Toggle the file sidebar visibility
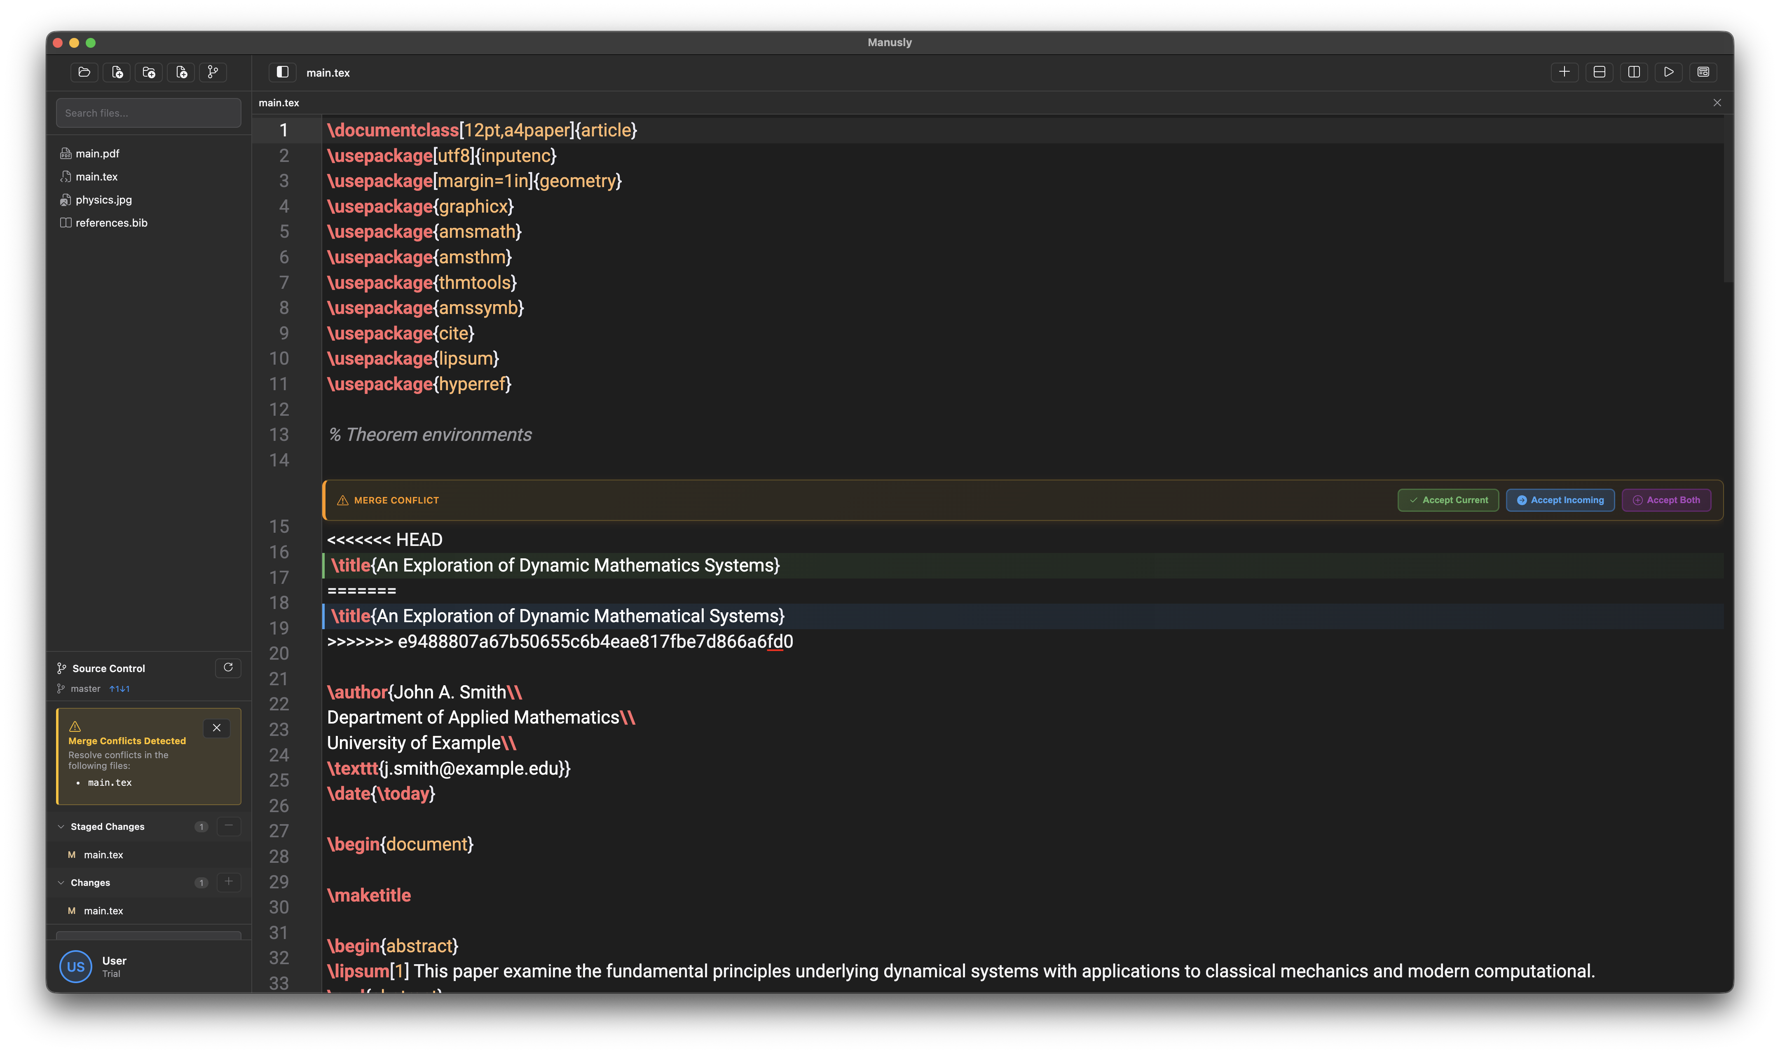The width and height of the screenshot is (1780, 1054). [282, 72]
